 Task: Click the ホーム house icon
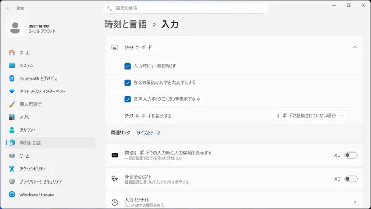12,53
